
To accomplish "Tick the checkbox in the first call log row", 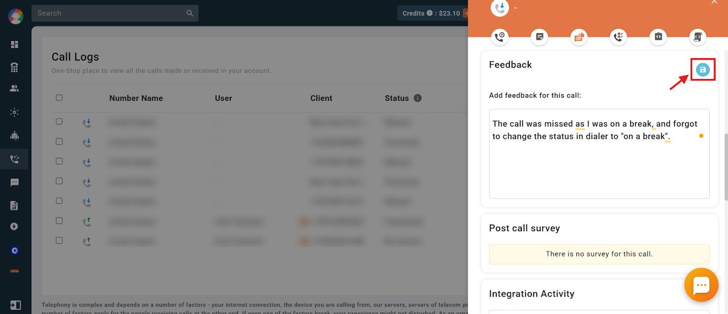I will pos(59,122).
